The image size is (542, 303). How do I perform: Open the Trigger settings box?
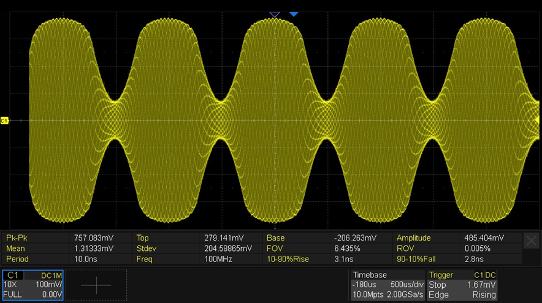tap(462, 285)
